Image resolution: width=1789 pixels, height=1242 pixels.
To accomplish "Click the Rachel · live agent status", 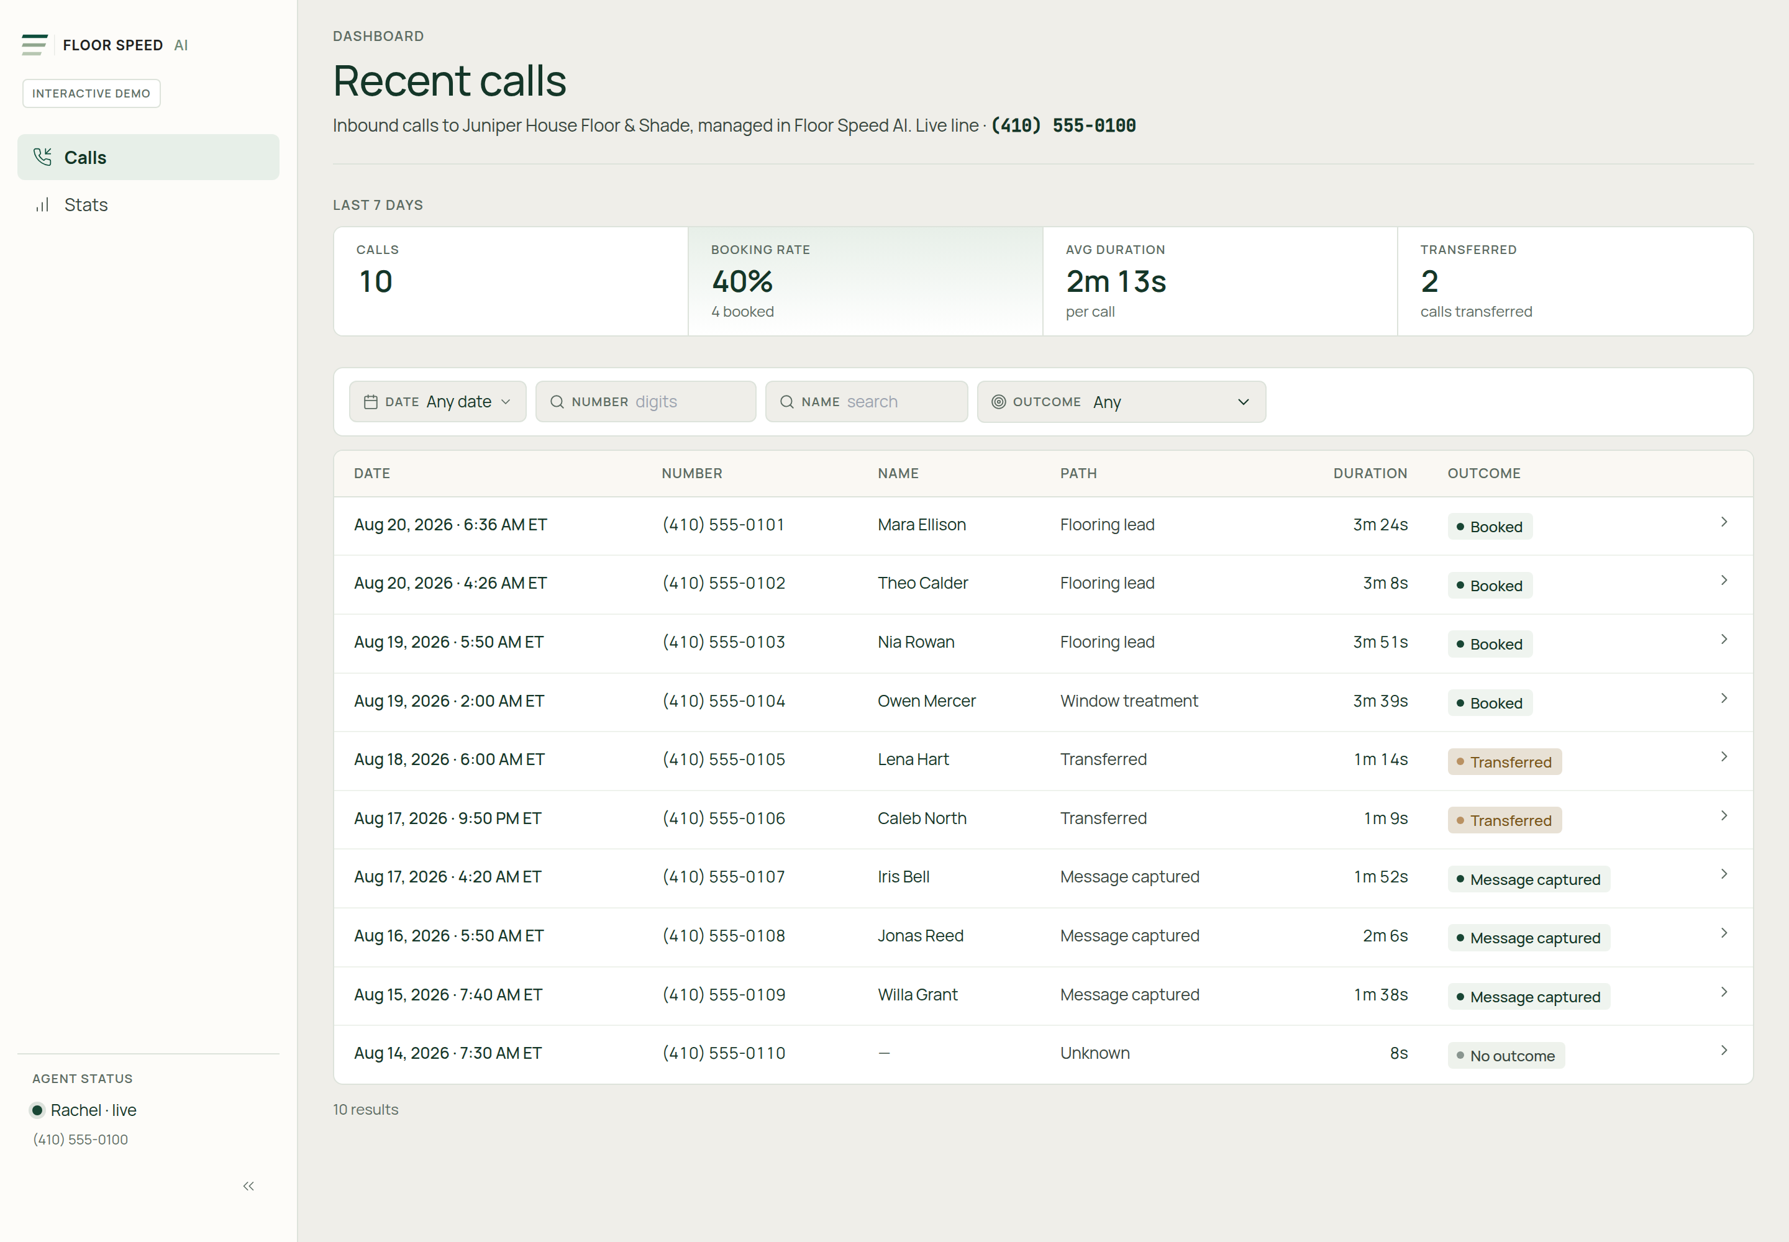I will pos(84,1110).
